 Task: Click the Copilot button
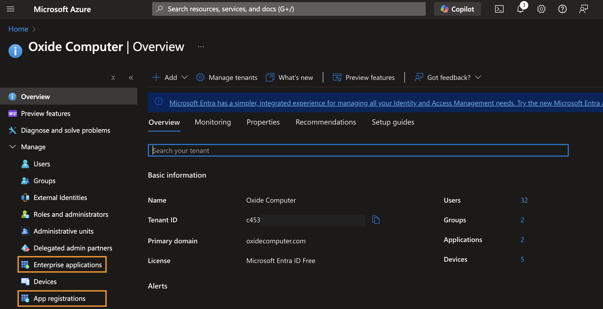(457, 9)
